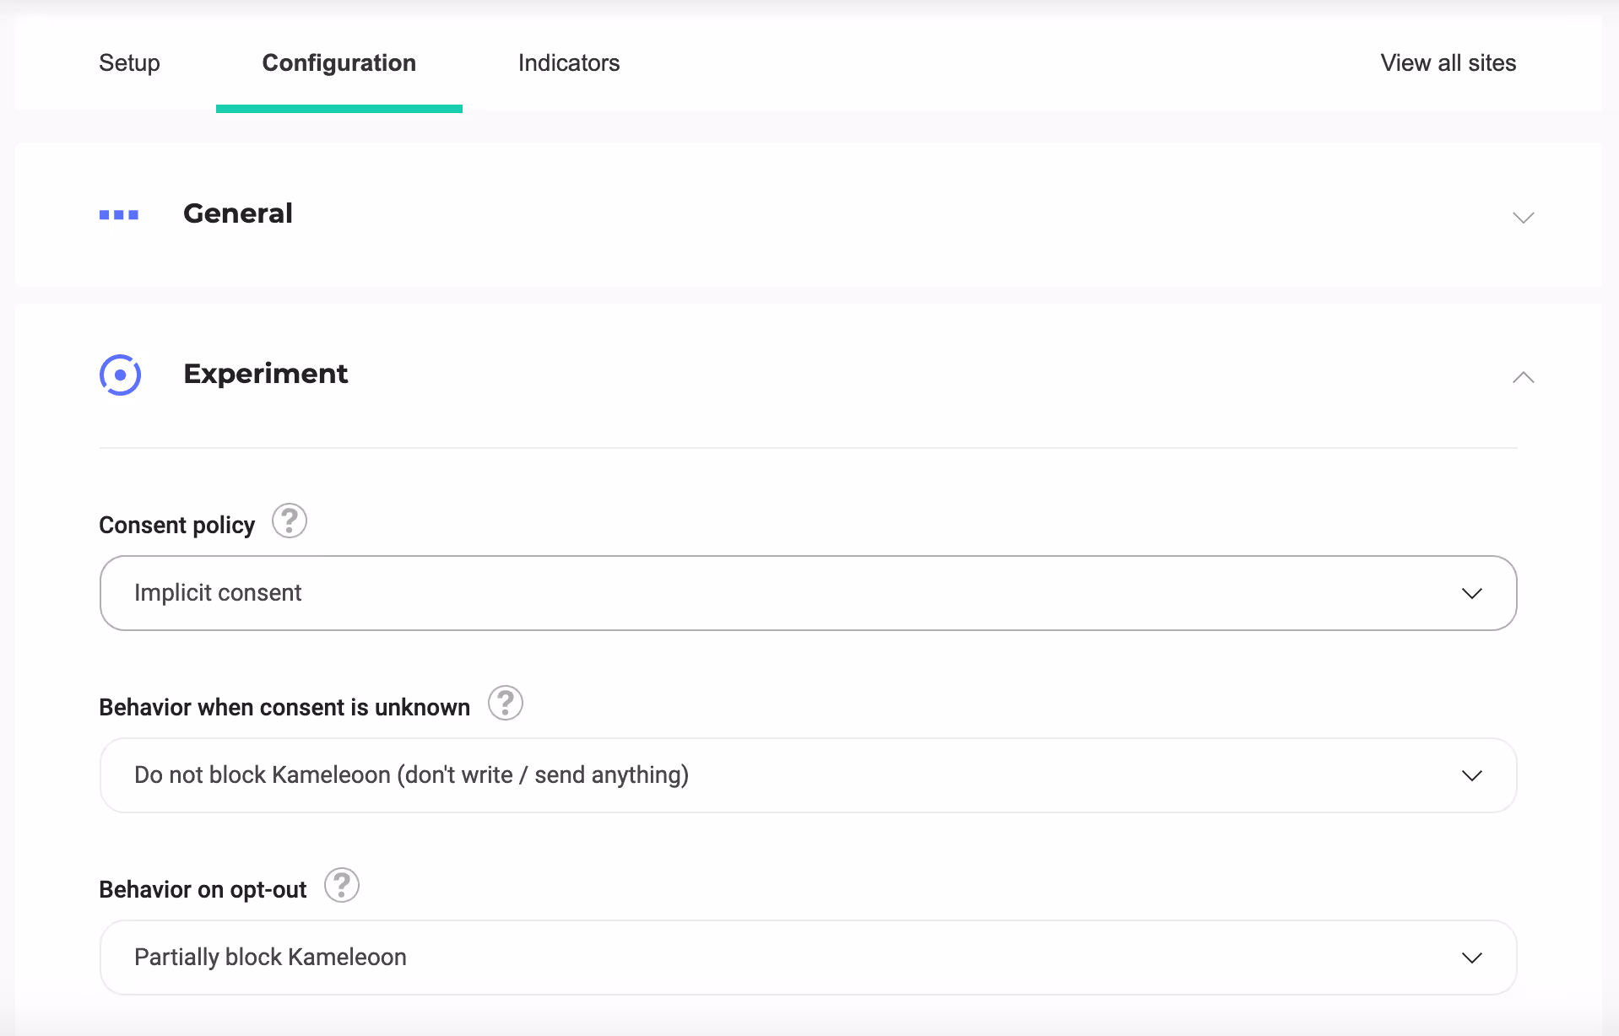Click the blue grid icon beside General
Screen dimensions: 1619x1036
pos(119,214)
